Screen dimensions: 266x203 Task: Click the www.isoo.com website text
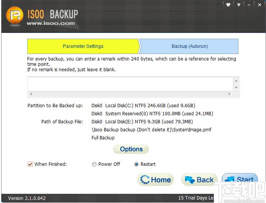click(51, 23)
